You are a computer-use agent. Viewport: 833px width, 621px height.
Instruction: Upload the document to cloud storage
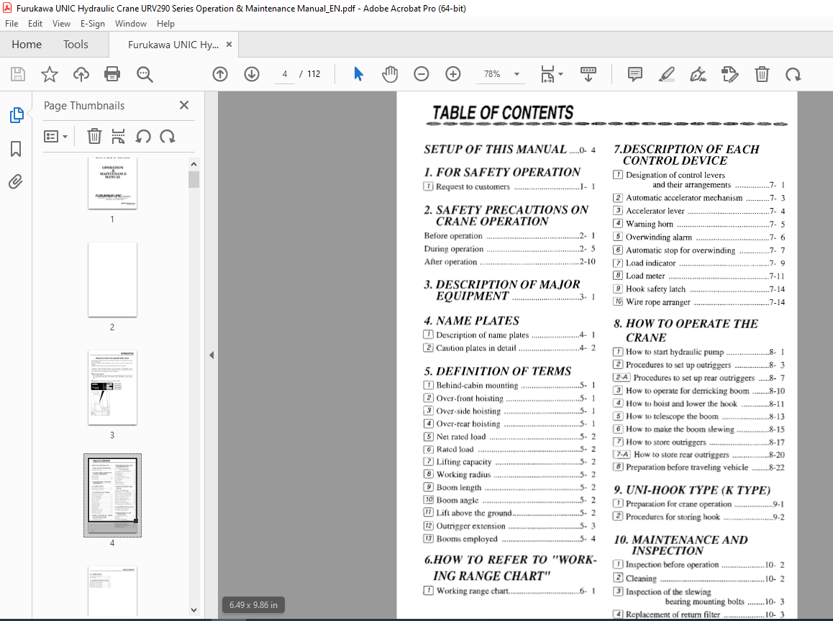click(81, 74)
